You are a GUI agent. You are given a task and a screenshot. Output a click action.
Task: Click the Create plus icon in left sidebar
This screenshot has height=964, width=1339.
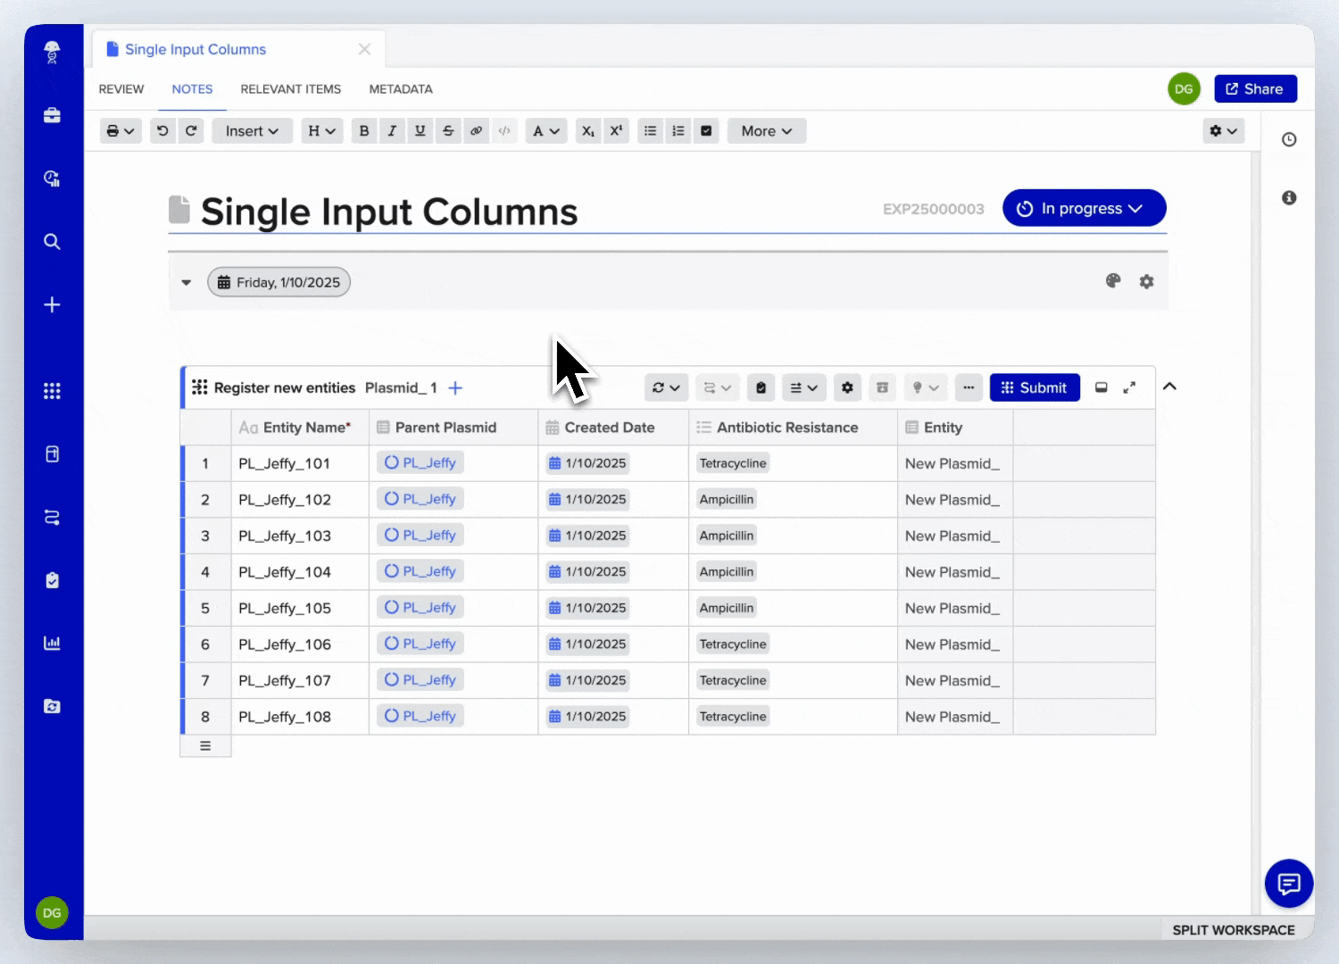point(52,304)
